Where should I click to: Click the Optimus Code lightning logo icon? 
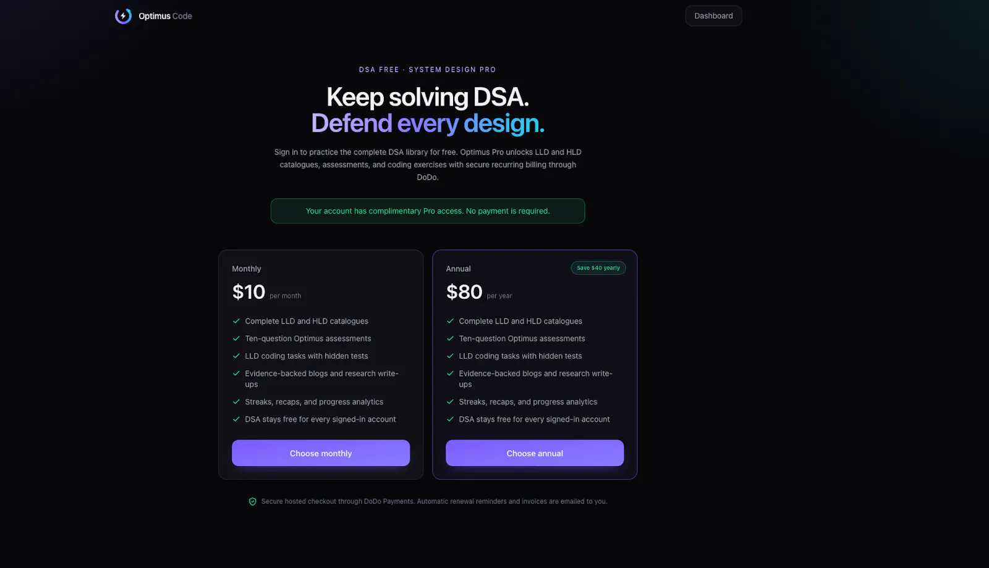(123, 16)
